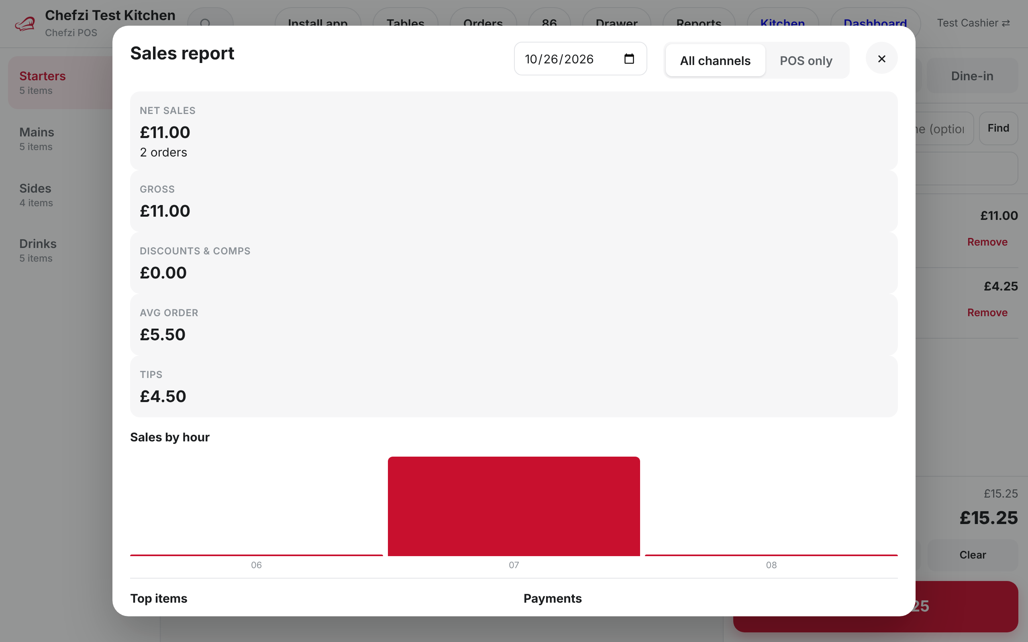Image resolution: width=1028 pixels, height=642 pixels.
Task: Click the GROSS £11.00 value
Action: (165, 211)
